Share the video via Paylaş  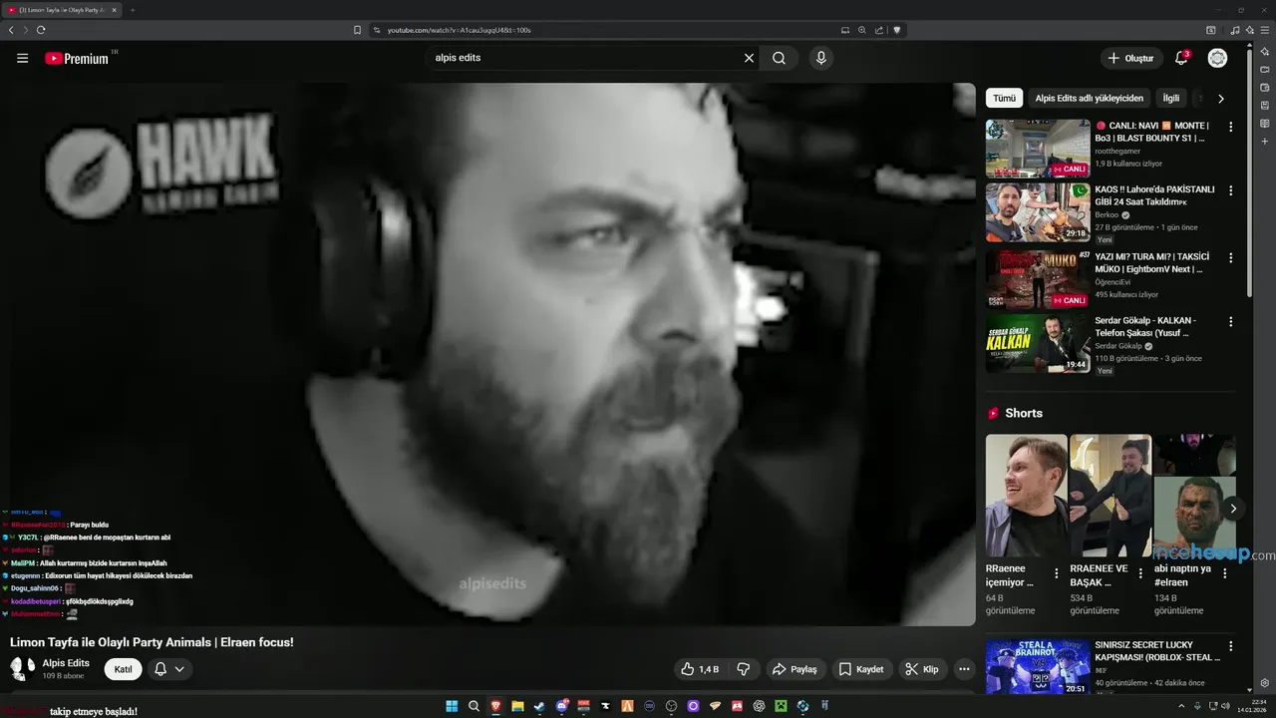(x=795, y=669)
